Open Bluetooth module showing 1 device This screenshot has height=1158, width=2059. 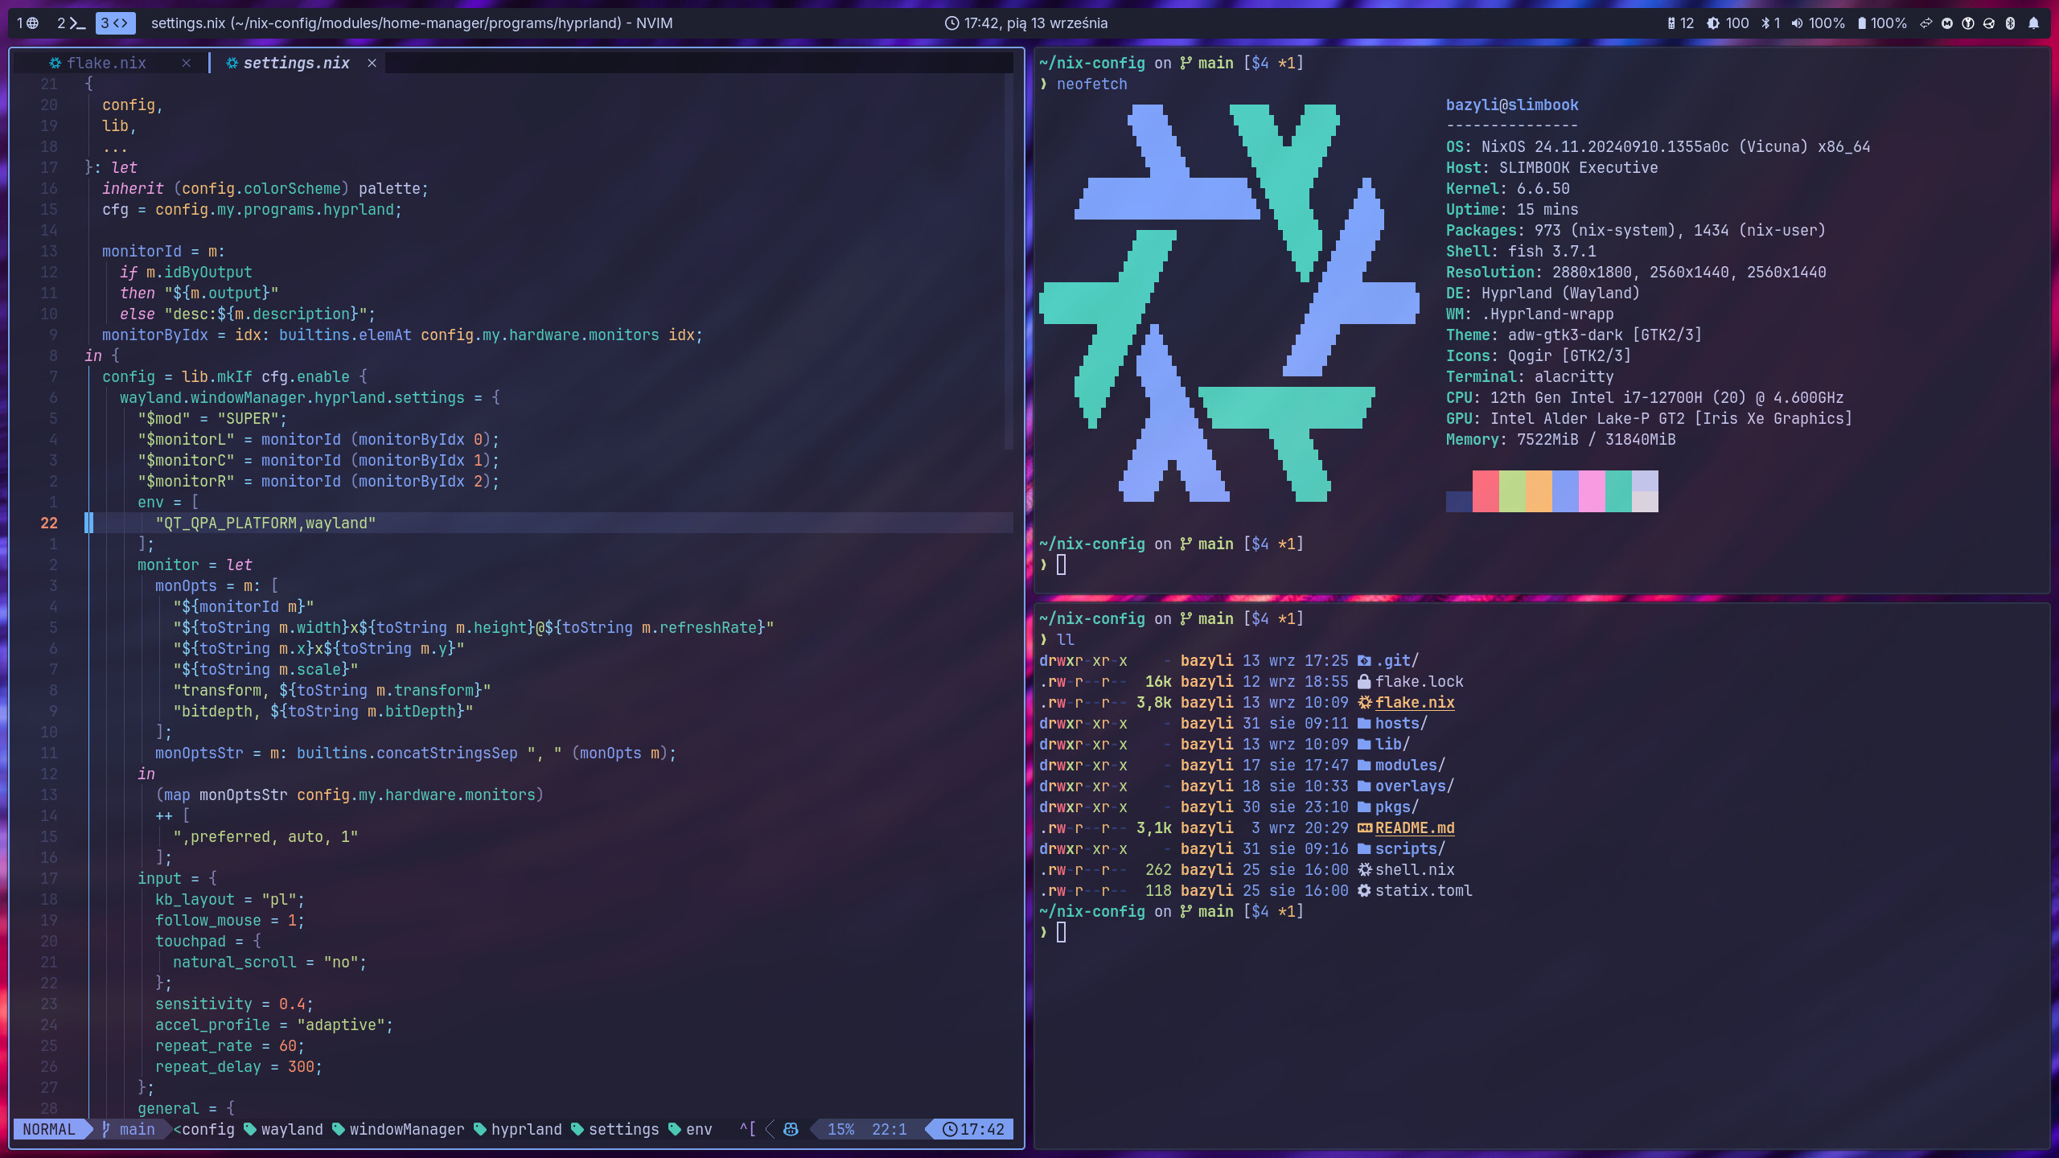click(1770, 23)
